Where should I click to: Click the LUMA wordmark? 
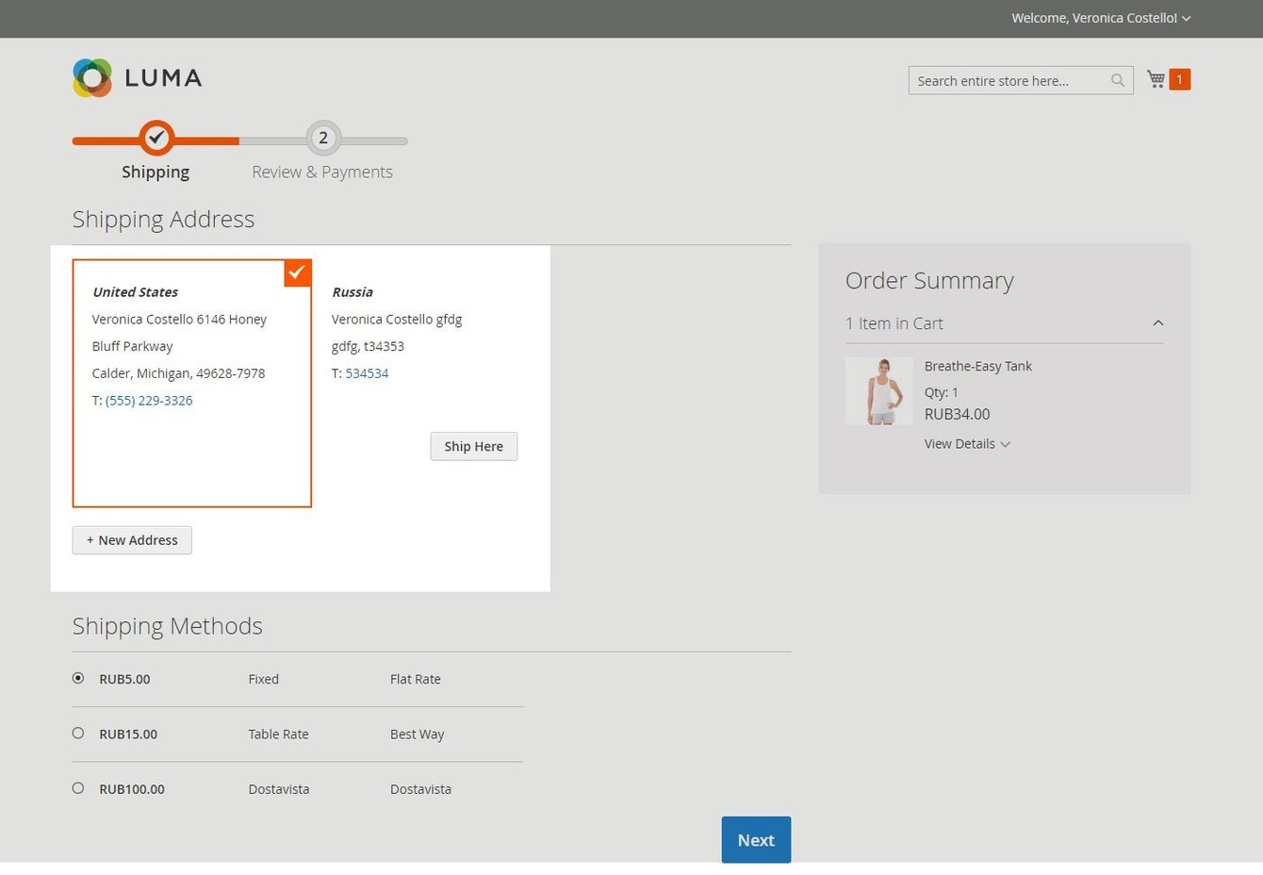pos(163,78)
